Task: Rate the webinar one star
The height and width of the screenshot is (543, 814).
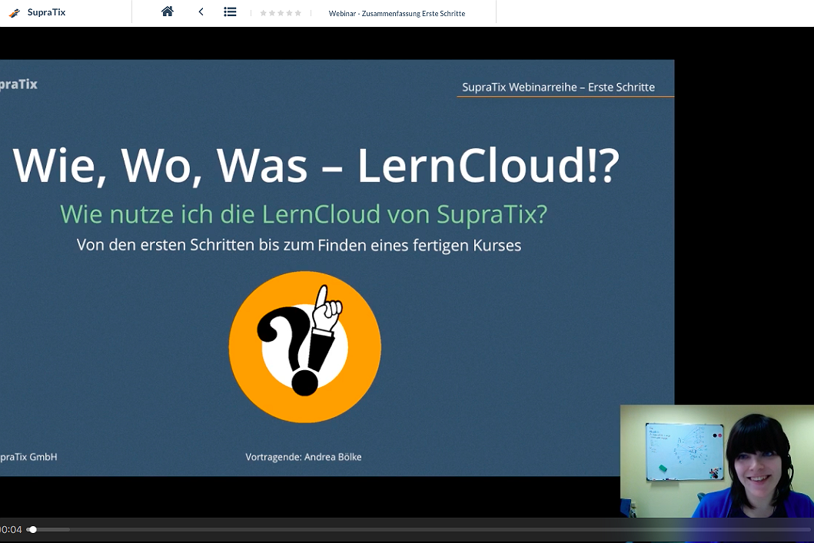Action: [x=263, y=13]
